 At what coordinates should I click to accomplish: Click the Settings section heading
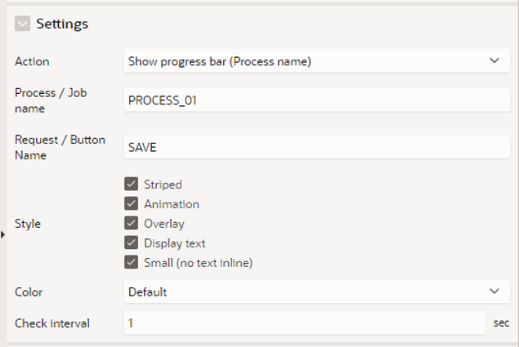62,24
